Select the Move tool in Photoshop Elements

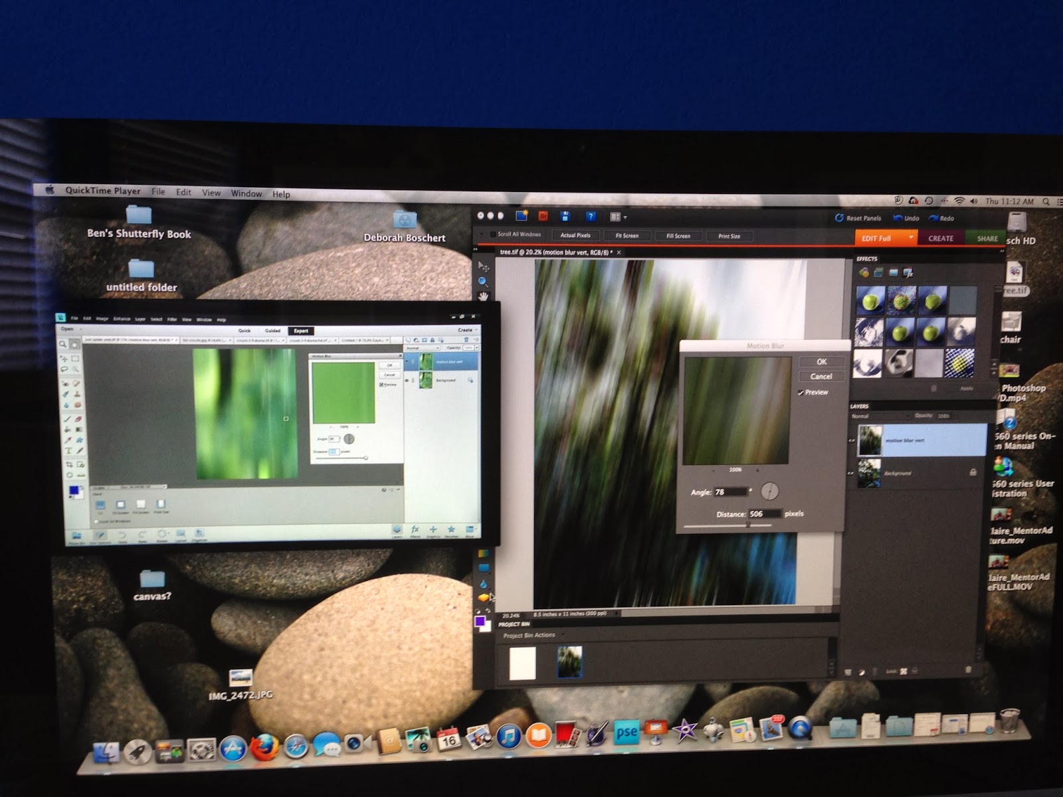click(x=484, y=266)
